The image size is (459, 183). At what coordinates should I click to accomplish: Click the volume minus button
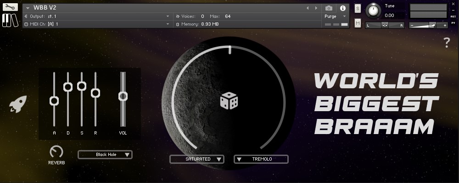[412, 26]
